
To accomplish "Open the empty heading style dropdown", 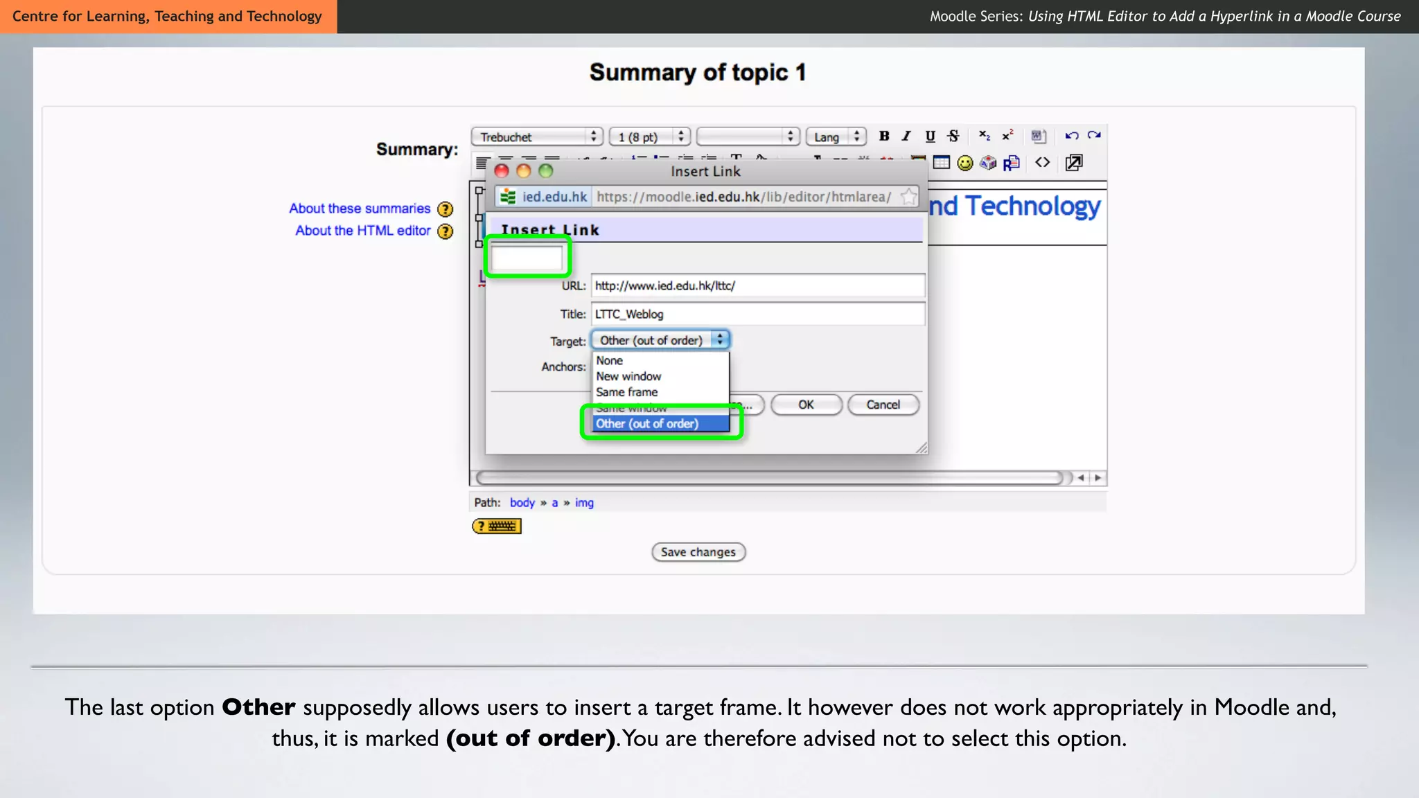I will (748, 136).
